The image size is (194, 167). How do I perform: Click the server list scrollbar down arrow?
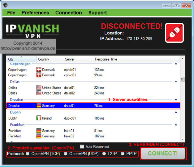pos(183,139)
